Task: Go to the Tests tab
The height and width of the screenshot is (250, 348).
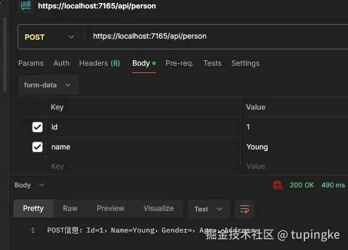Action: [213, 63]
